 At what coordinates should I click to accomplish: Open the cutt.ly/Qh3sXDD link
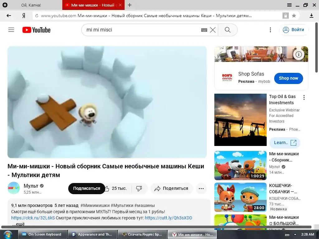click(169, 218)
